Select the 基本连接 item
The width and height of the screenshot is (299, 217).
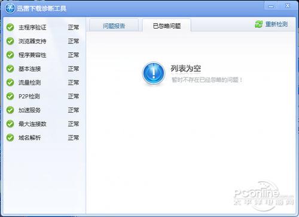pos(29,69)
